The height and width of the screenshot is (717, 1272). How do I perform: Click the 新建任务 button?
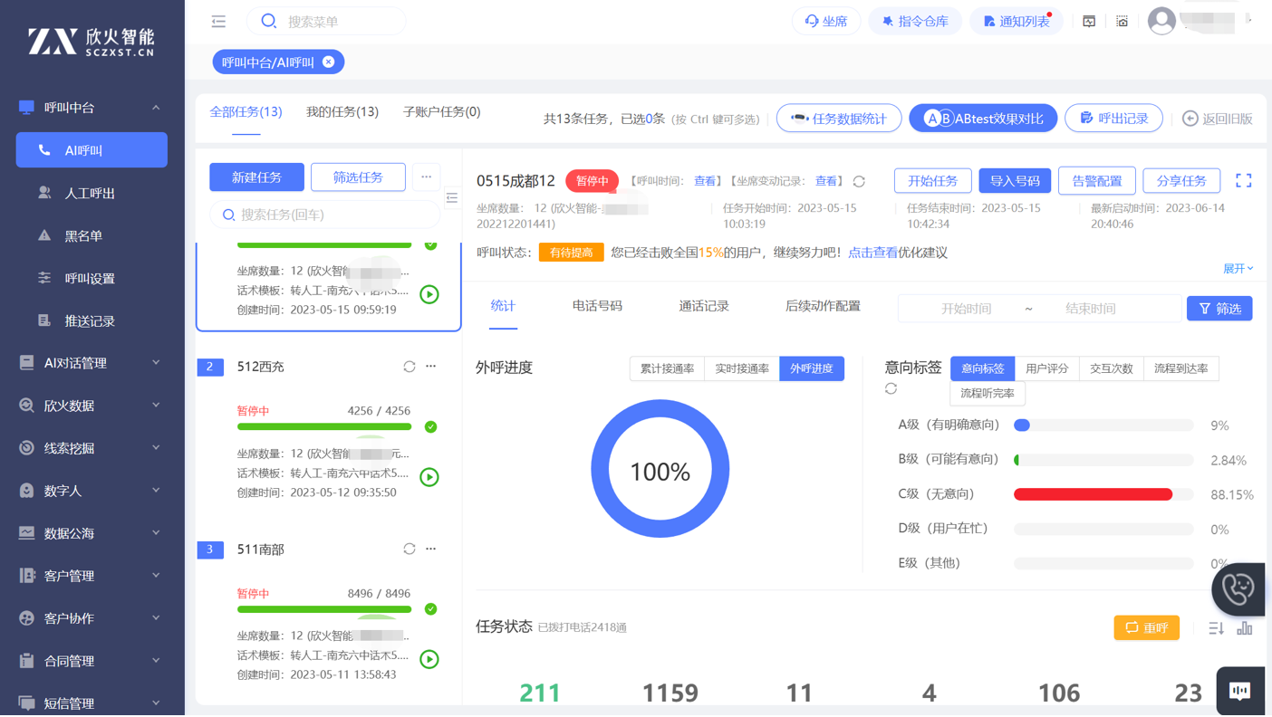(256, 177)
